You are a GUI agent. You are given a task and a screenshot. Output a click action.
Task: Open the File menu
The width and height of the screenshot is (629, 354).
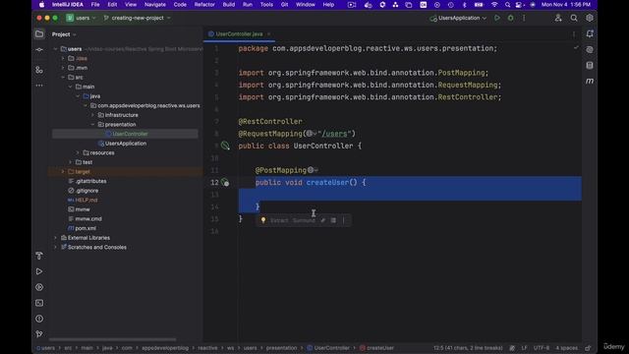click(95, 4)
